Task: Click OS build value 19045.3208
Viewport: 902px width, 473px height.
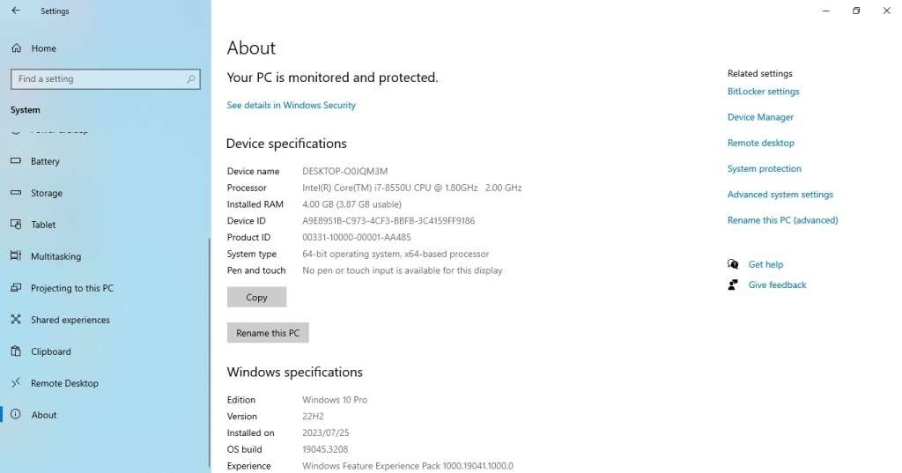Action: point(325,449)
